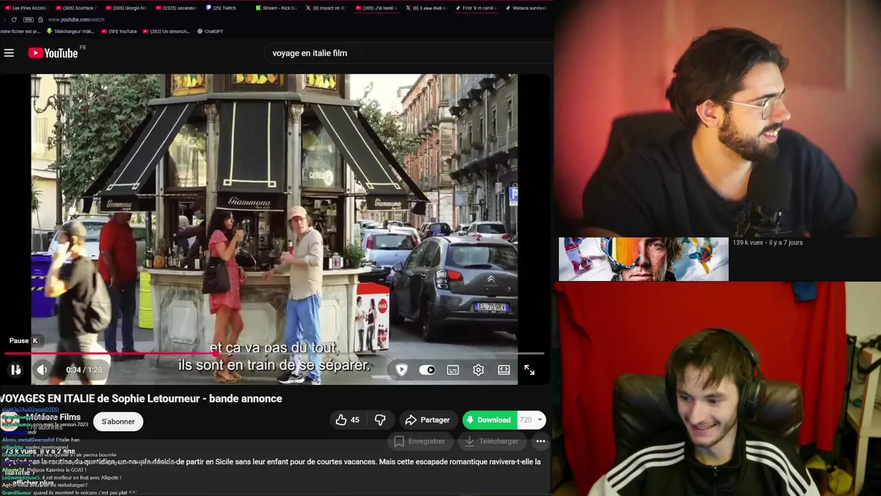This screenshot has height=496, width=881.
Task: Click the shield icon in the player controls
Action: [x=401, y=370]
